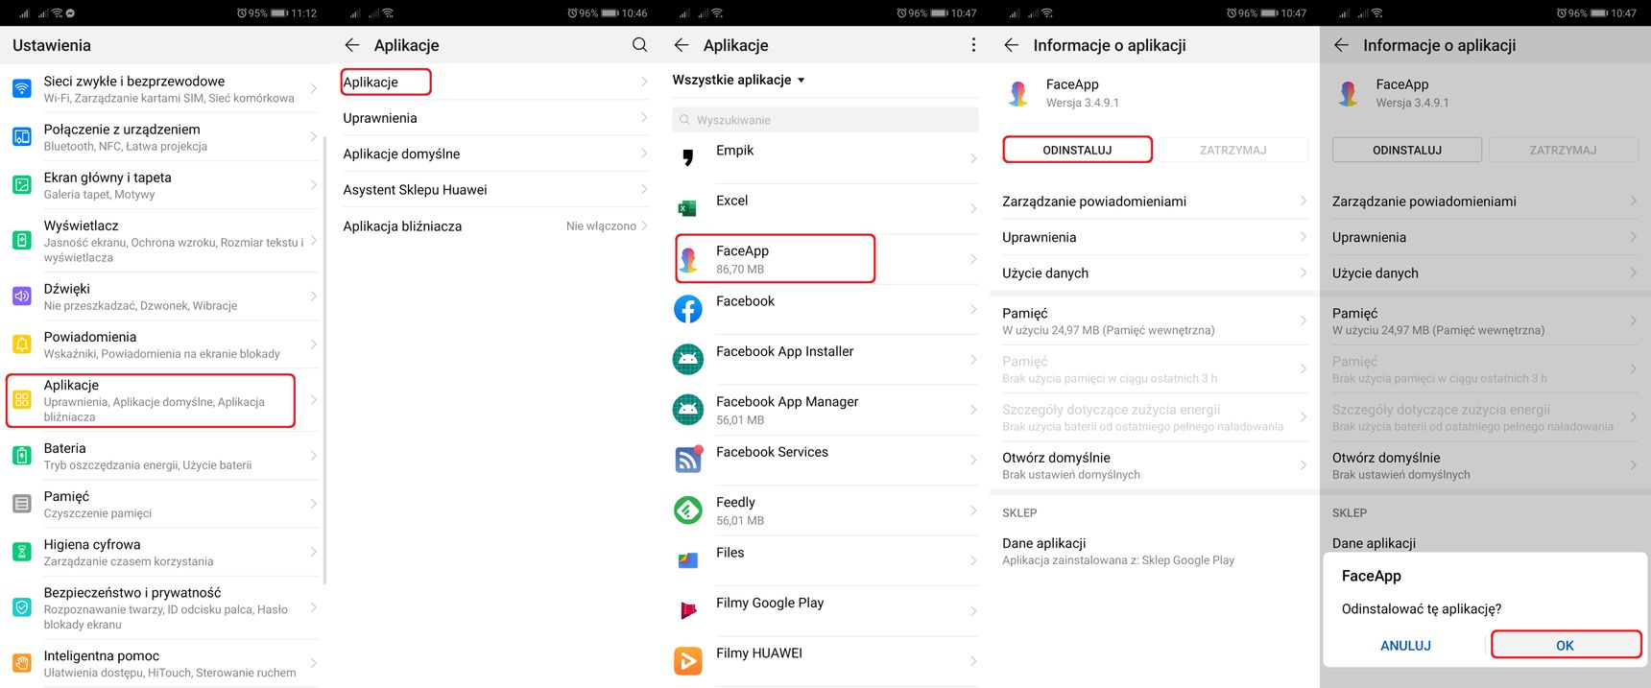The height and width of the screenshot is (688, 1651).
Task: Expand Aplikacje domyślne chevron
Action: point(644,154)
